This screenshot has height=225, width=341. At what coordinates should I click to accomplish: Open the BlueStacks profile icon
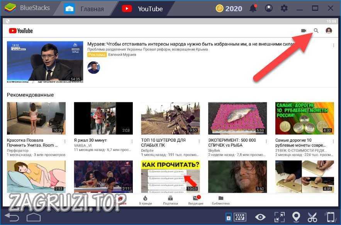click(269, 8)
